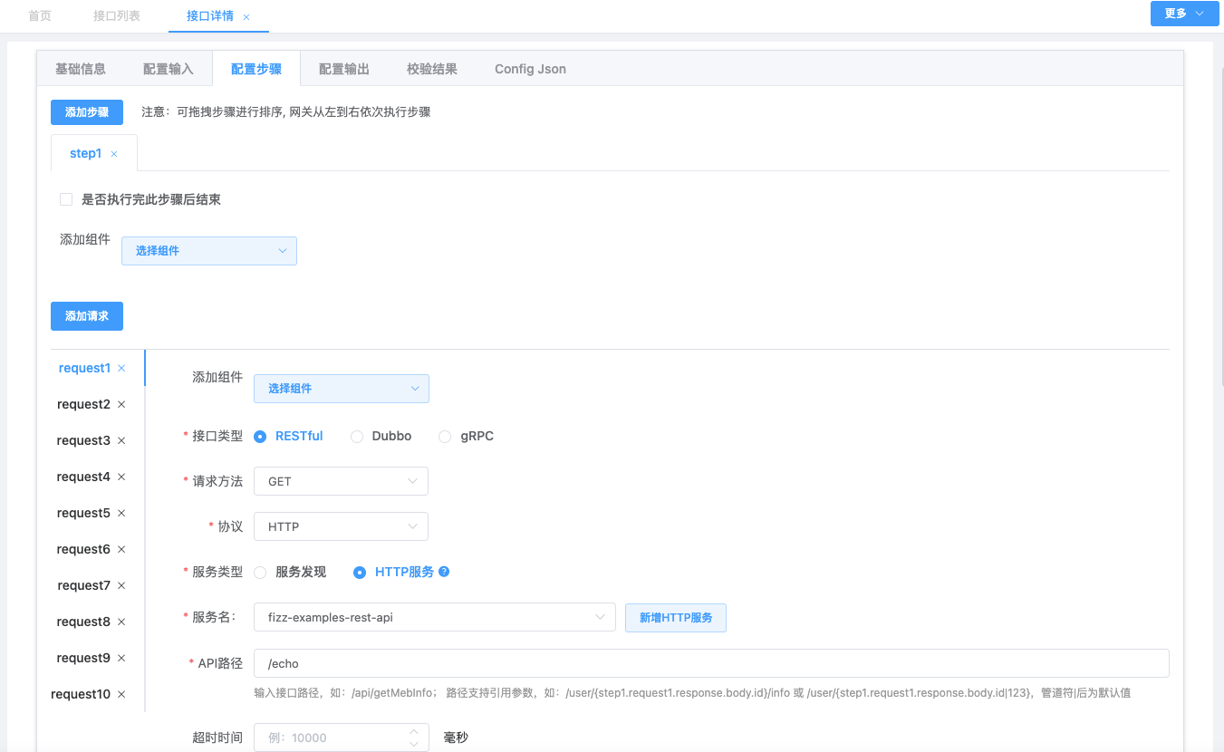
Task: Remove request10 using its x icon
Action: [121, 695]
